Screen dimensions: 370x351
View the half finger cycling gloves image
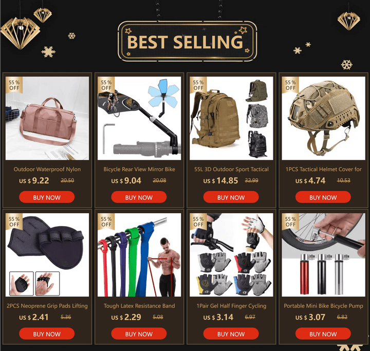click(231, 255)
